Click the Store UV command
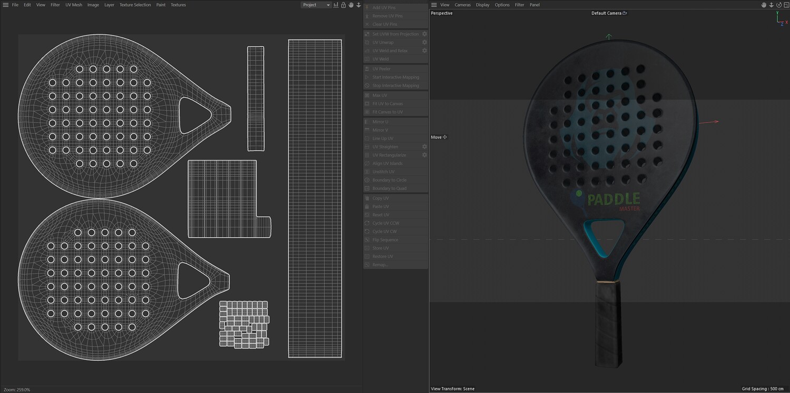790x393 pixels. [396, 248]
